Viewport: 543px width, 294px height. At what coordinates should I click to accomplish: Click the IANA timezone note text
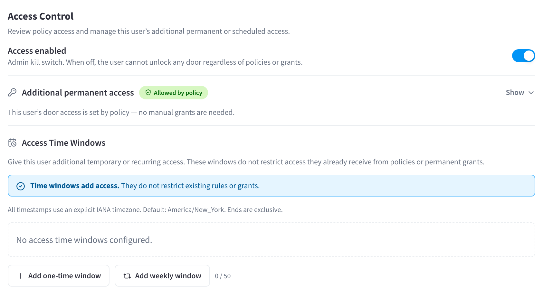click(x=145, y=210)
